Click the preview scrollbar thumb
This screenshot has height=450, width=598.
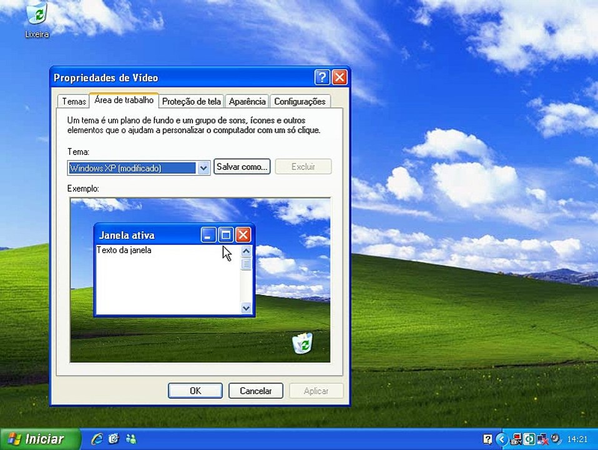(x=246, y=264)
